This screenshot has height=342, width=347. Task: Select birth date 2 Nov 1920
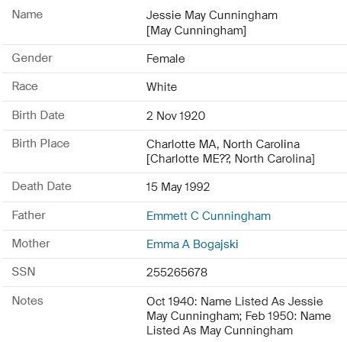point(175,116)
